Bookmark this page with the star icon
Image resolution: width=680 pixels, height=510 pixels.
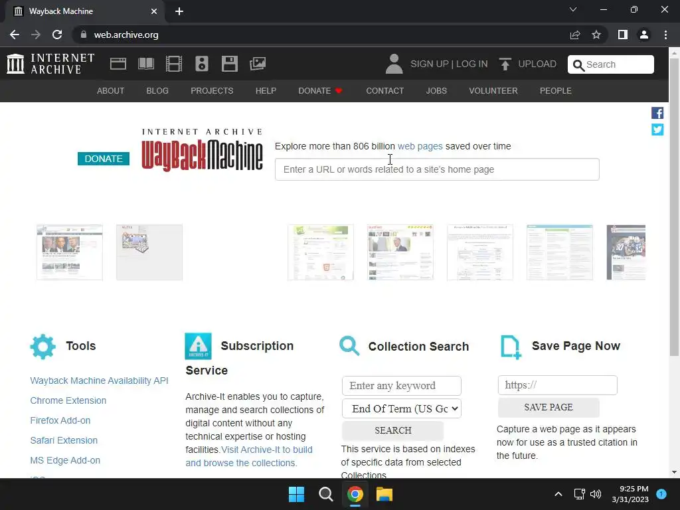click(596, 35)
